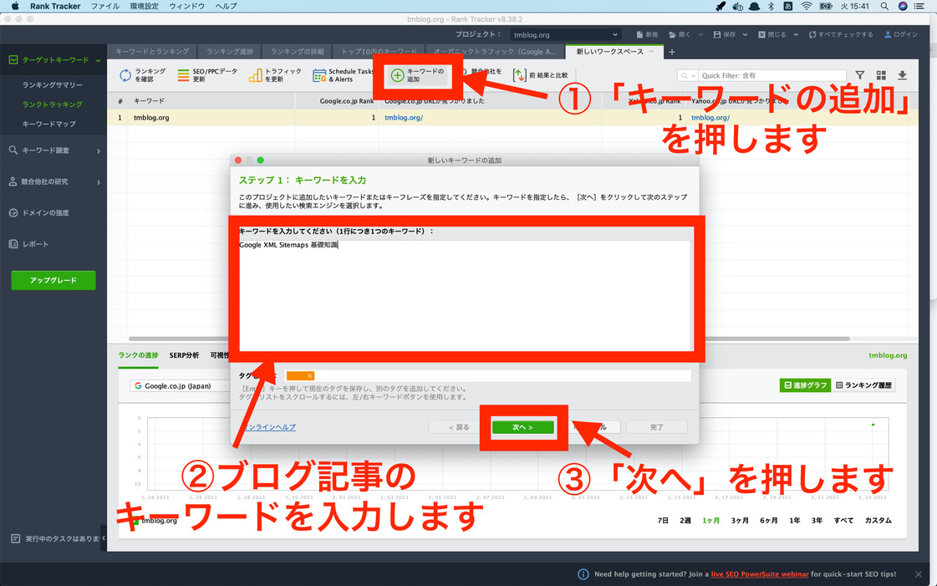The width and height of the screenshot is (937, 586).
Task: Click the download export icon in the toolbar
Action: [903, 75]
